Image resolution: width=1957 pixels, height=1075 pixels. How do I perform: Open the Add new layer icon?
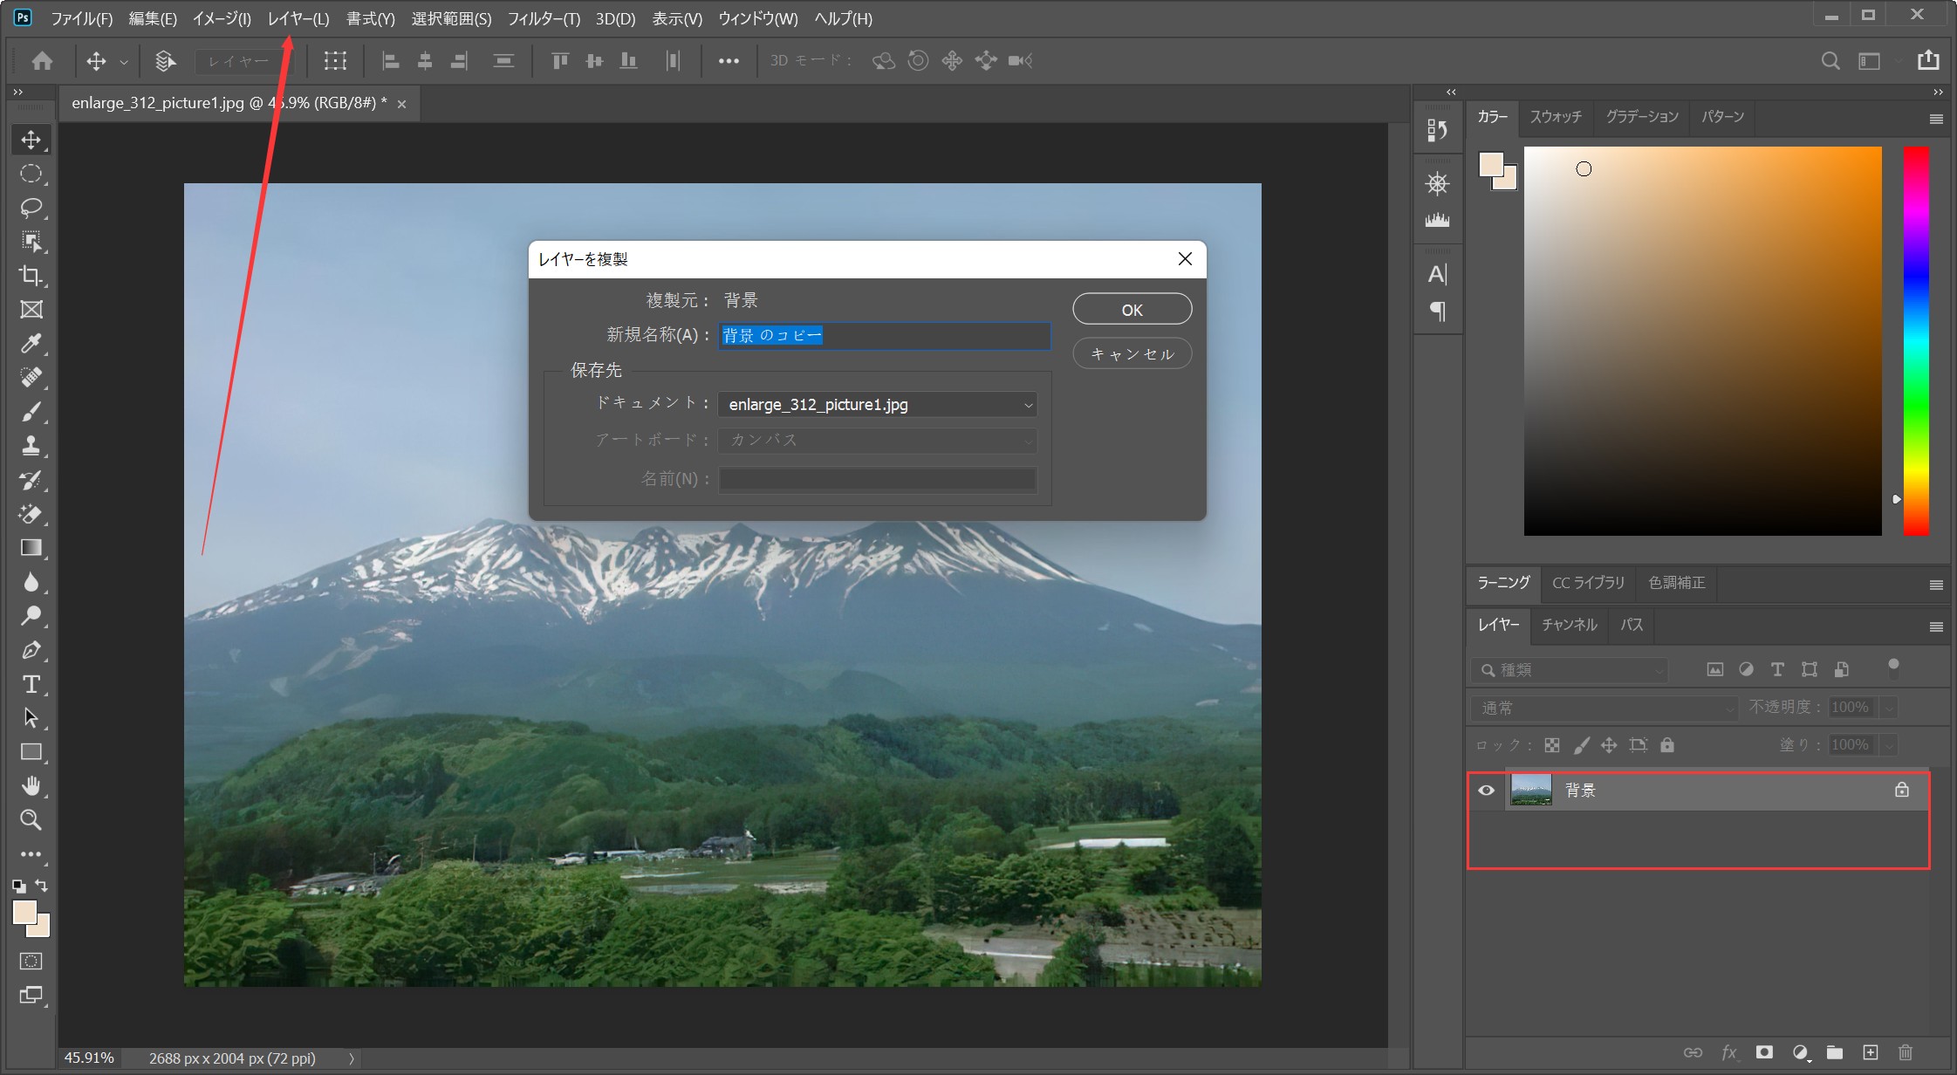[1869, 1053]
